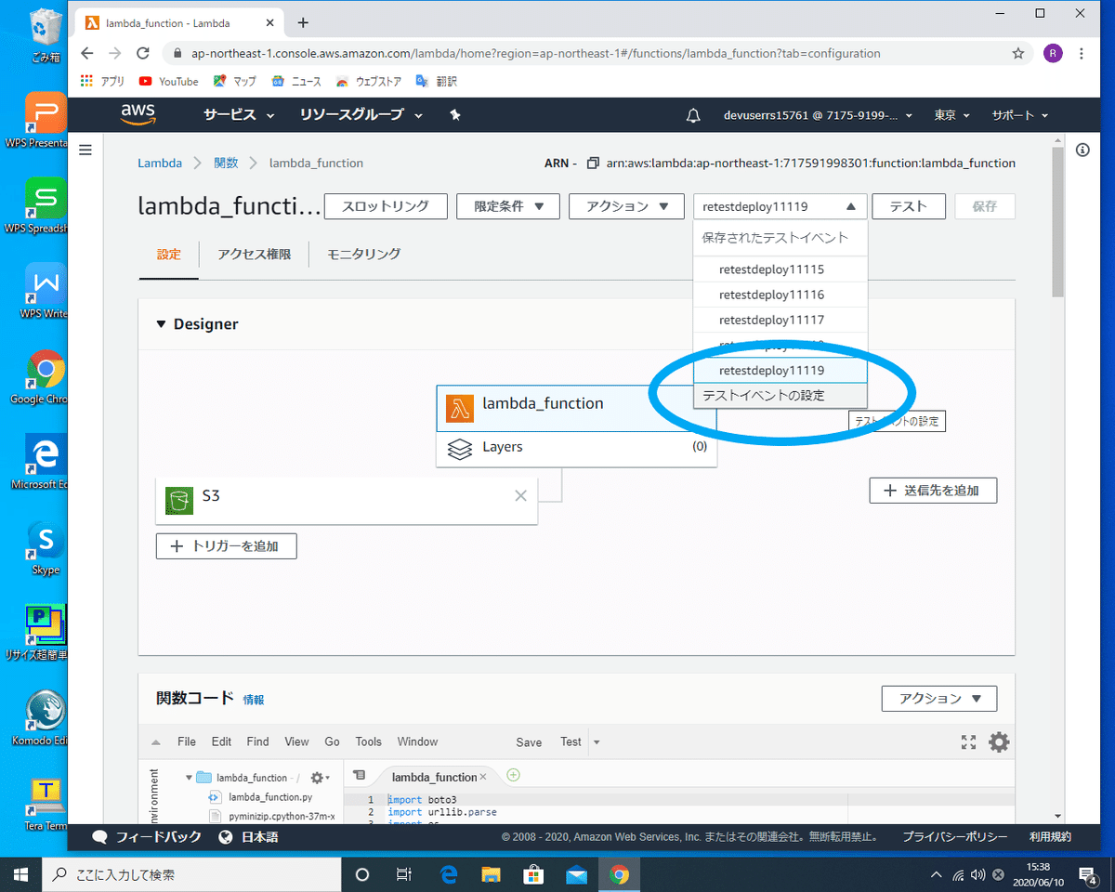The height and width of the screenshot is (892, 1115).
Task: Open the ウェブストア bookmark
Action: [x=369, y=82]
